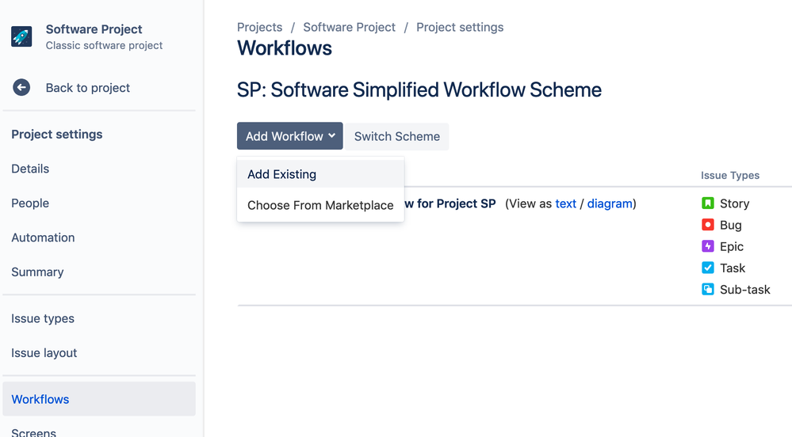This screenshot has width=792, height=437.
Task: Open Automation in the sidebar
Action: pyautogui.click(x=43, y=237)
